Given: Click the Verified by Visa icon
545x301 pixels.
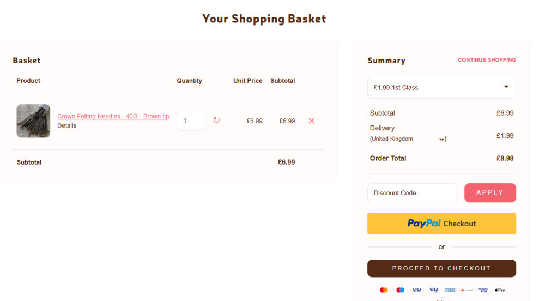Looking at the screenshot, I should 483,290.
